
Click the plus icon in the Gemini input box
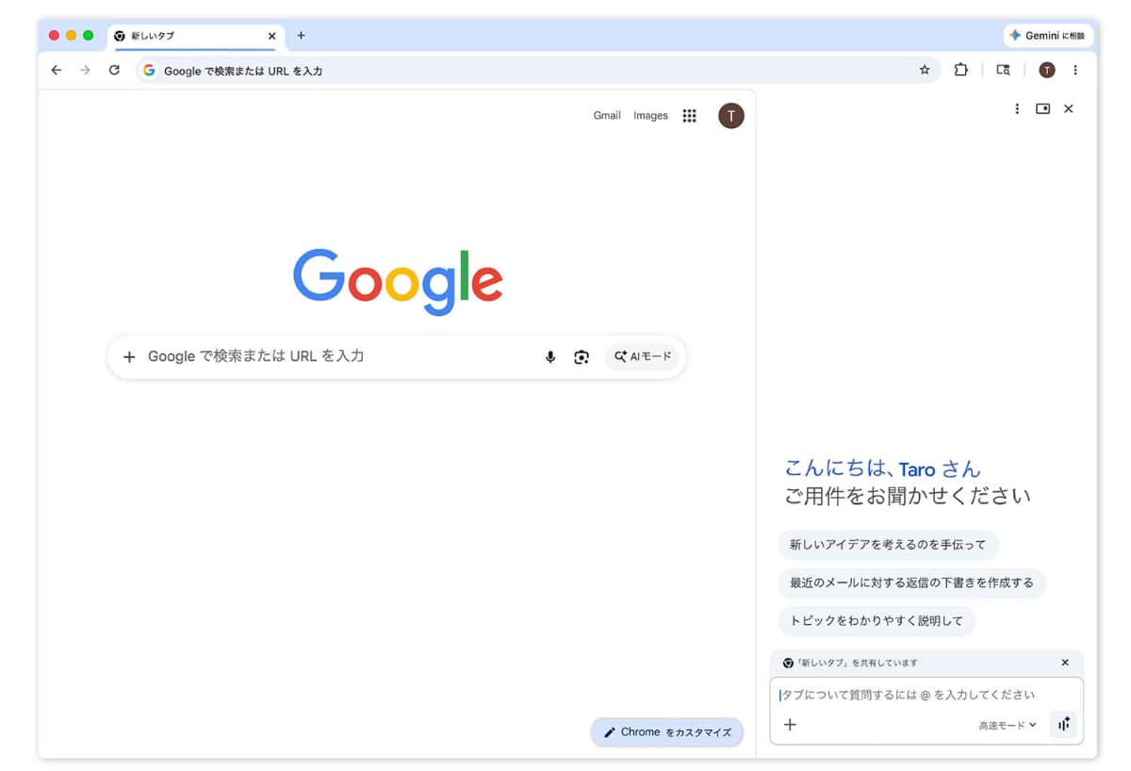tap(790, 725)
